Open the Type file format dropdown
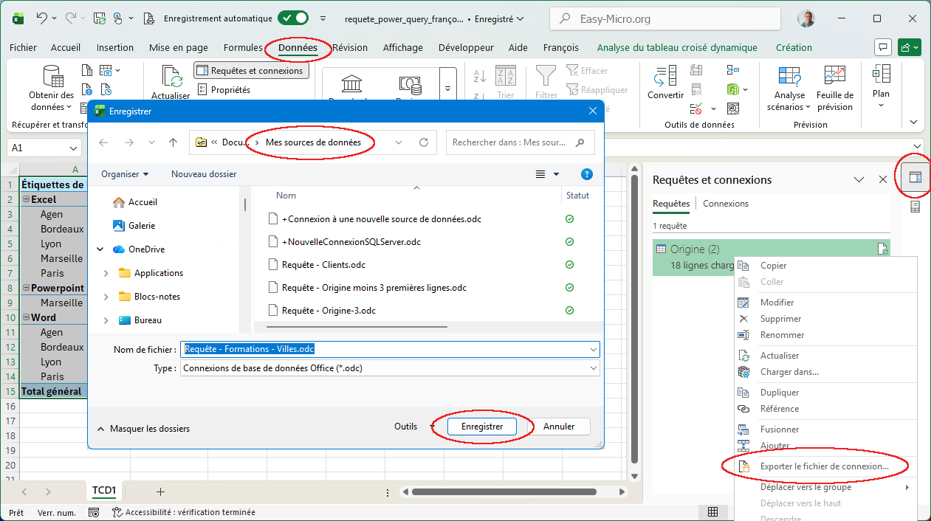Image resolution: width=931 pixels, height=521 pixels. [593, 368]
